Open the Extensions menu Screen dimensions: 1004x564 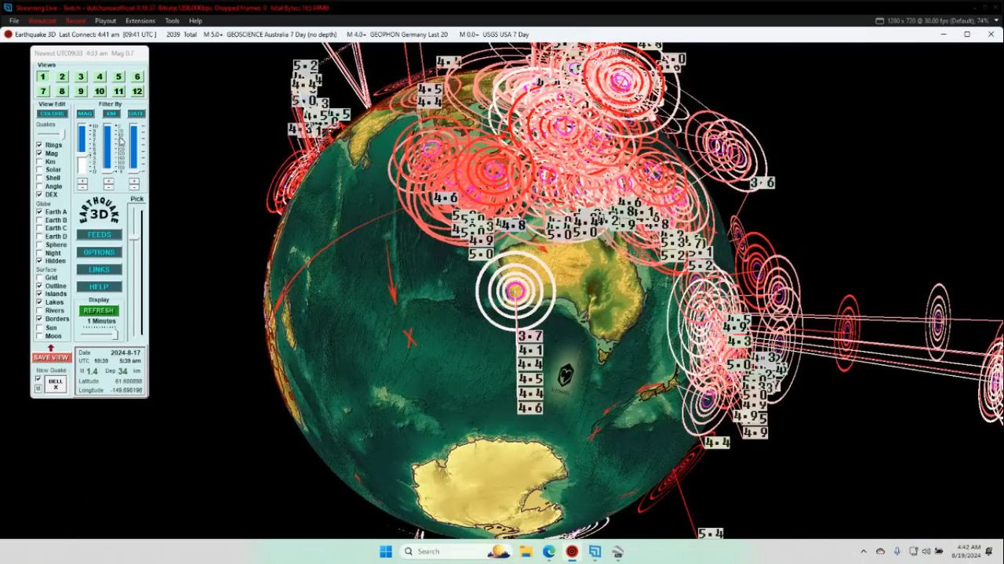pos(140,21)
